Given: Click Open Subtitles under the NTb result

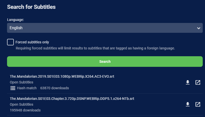Looking at the screenshot, I should 22,104.
